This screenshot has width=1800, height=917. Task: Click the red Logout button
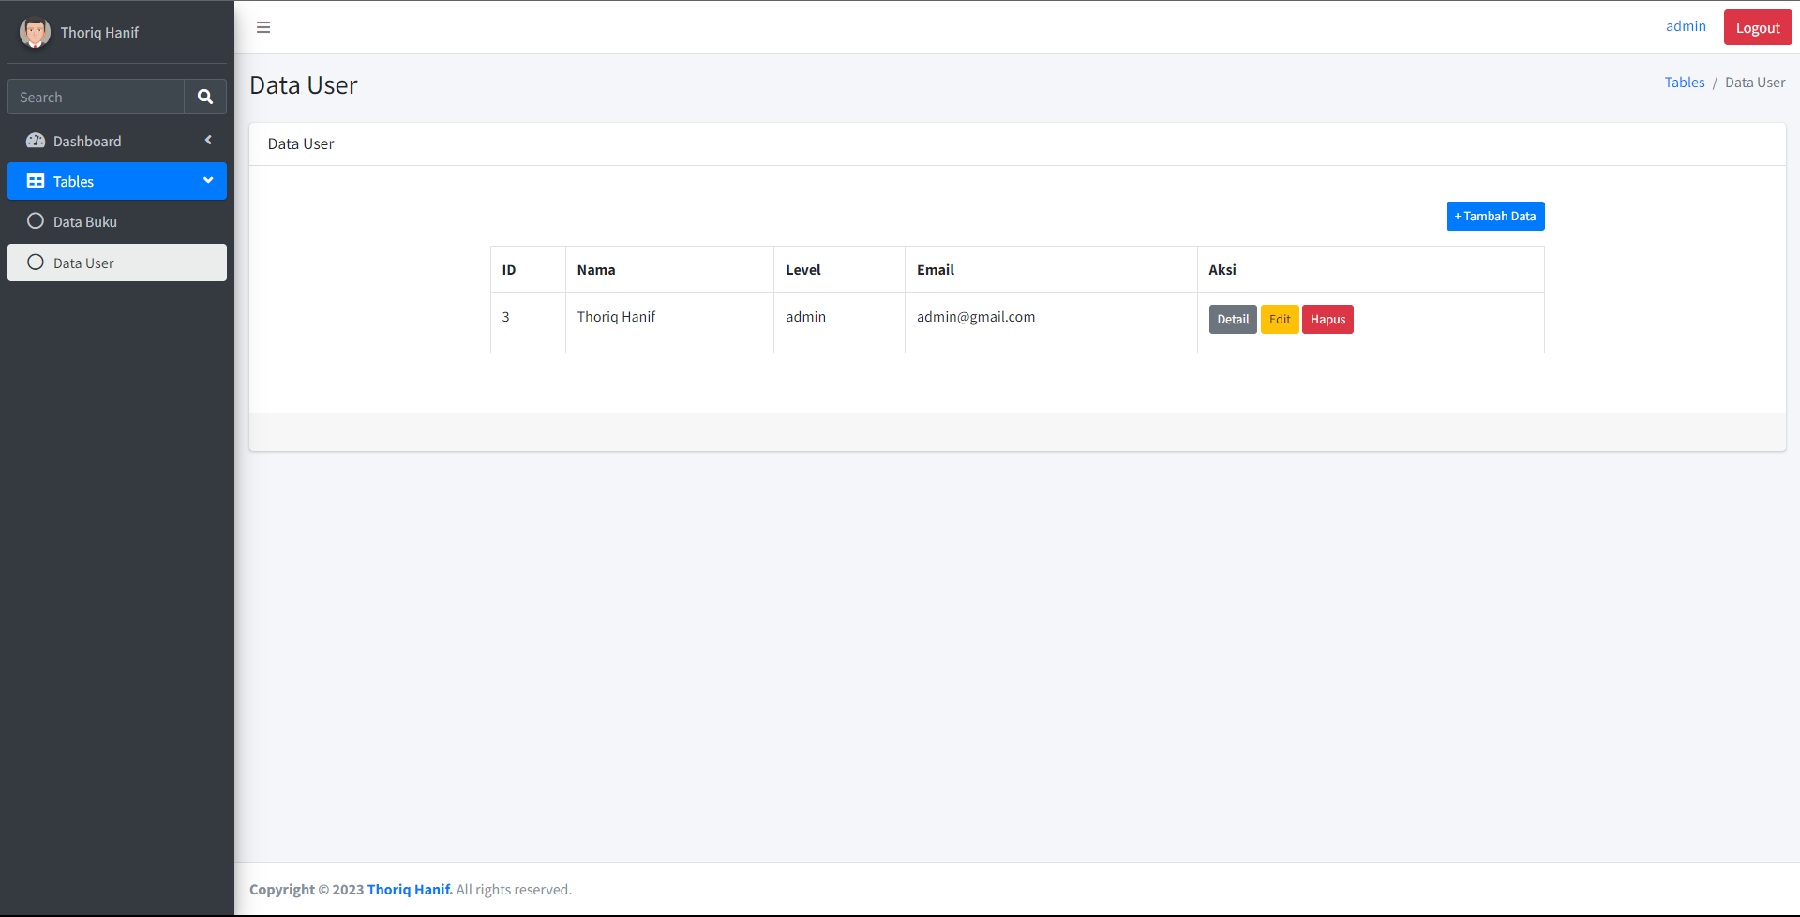(x=1757, y=28)
